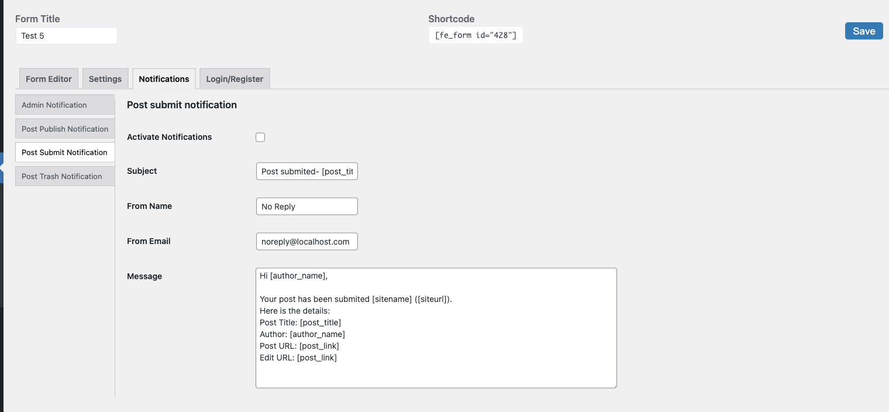Screen dimensions: 889x412
Task: Select the Notifications tab
Action: pyautogui.click(x=164, y=79)
